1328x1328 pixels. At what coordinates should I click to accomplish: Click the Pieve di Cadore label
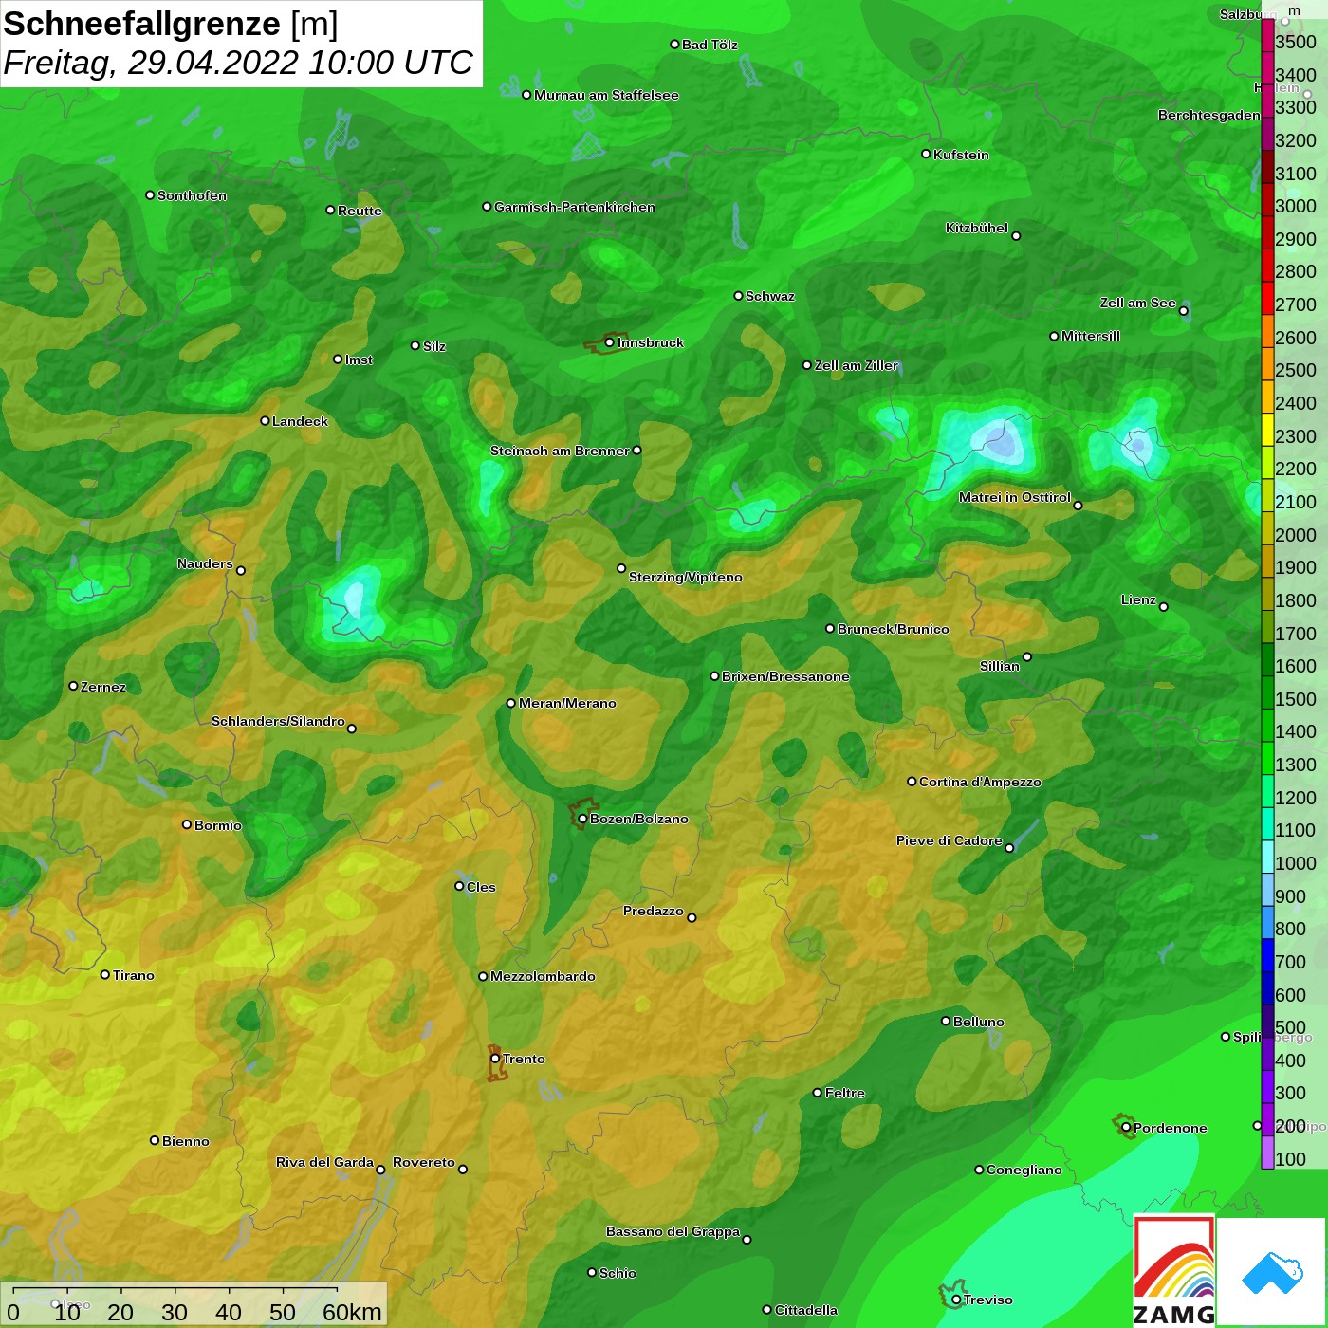pyautogui.click(x=950, y=840)
